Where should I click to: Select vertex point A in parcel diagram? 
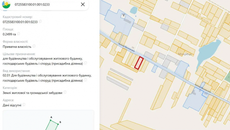[51, 120]
